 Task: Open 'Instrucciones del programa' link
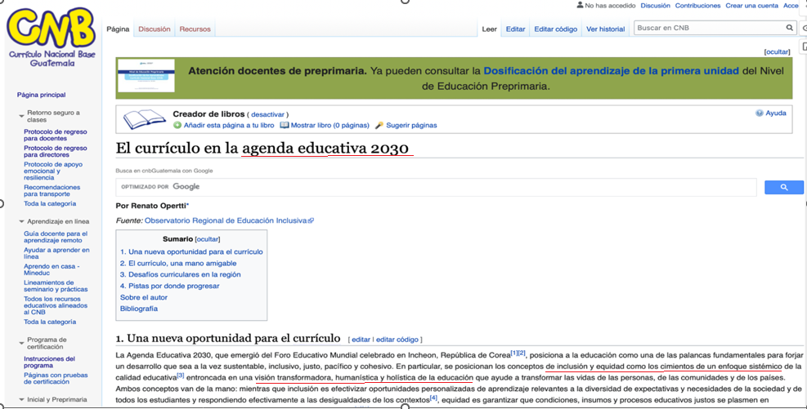click(x=49, y=362)
